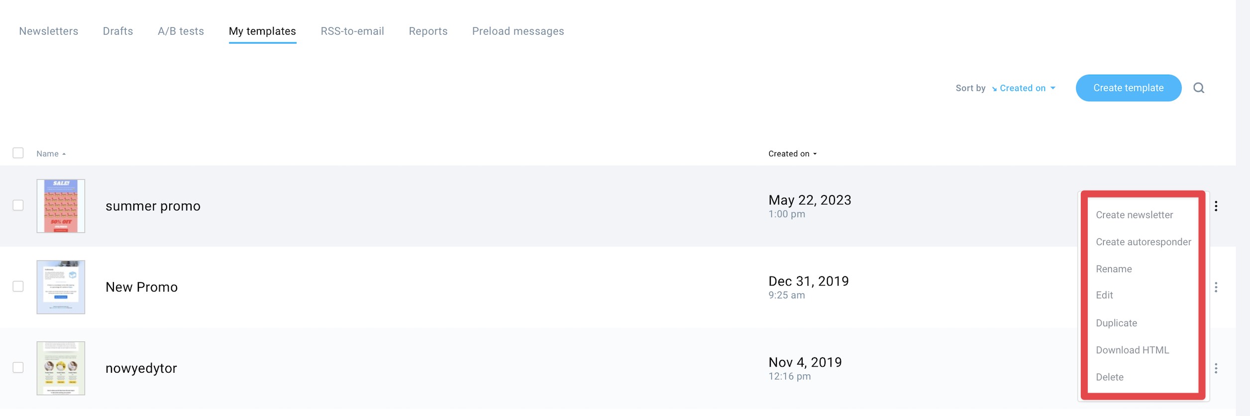1250x416 pixels.
Task: Open actions menu for nowyedytor template
Action: [x=1216, y=368]
